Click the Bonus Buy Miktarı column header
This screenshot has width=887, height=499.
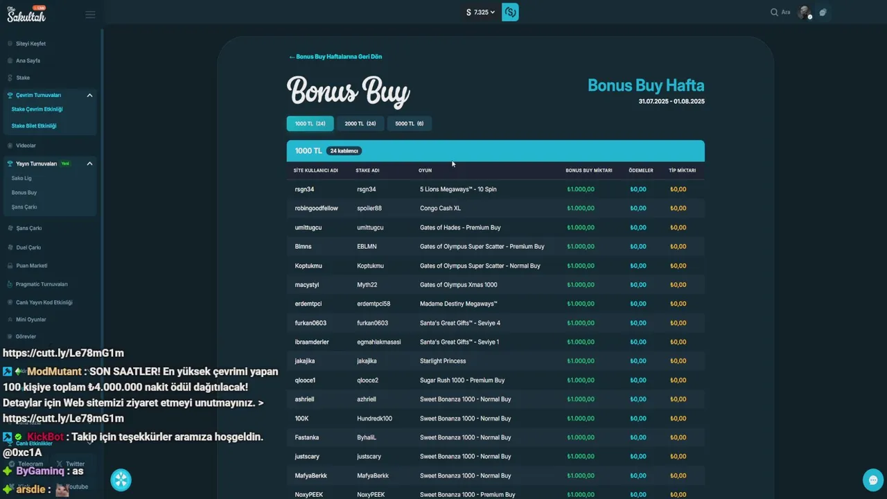click(x=589, y=170)
